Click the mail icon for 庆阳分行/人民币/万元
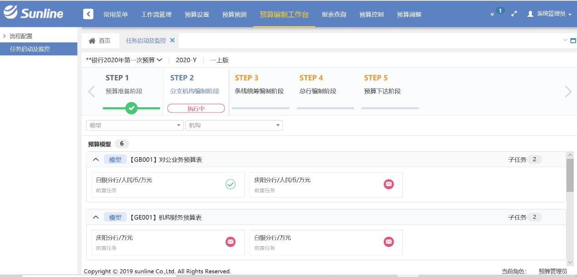This screenshot has height=277, width=577. pyautogui.click(x=388, y=184)
